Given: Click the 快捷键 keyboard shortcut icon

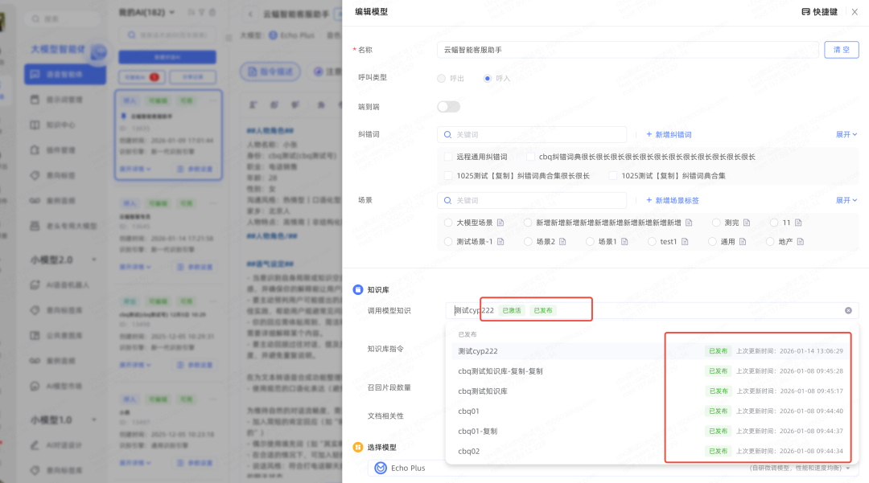Looking at the screenshot, I should tap(805, 12).
